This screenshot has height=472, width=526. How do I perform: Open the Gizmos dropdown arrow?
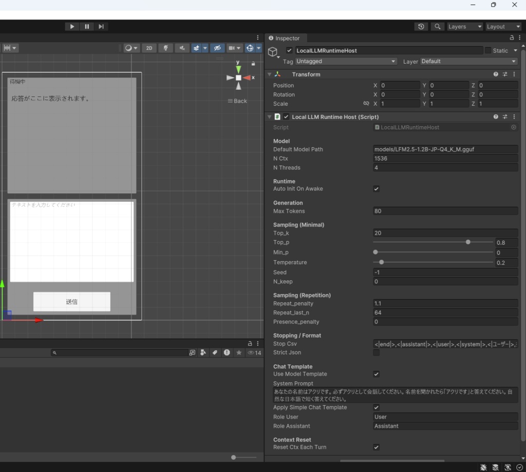coord(259,48)
